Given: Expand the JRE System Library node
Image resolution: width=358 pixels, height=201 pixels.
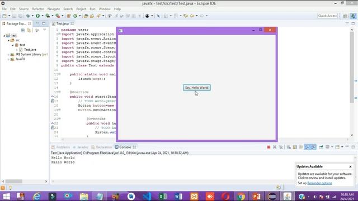Looking at the screenshot, I should point(8,55).
